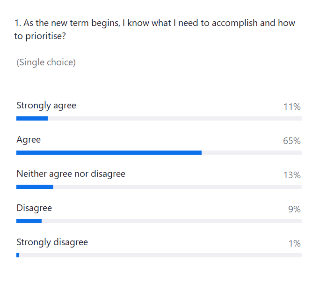Click the 1% result value

295,243
